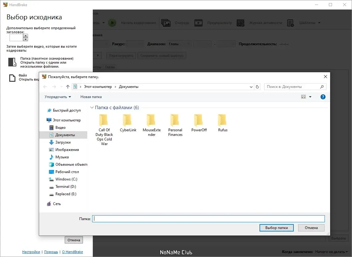Open the Видео library
352x257 pixels.
pos(57,128)
